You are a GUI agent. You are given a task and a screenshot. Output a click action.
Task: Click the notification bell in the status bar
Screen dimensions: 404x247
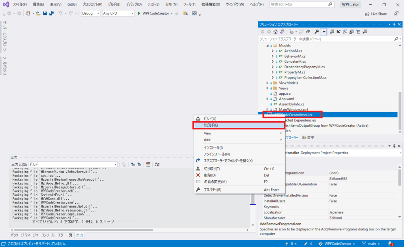click(x=391, y=244)
